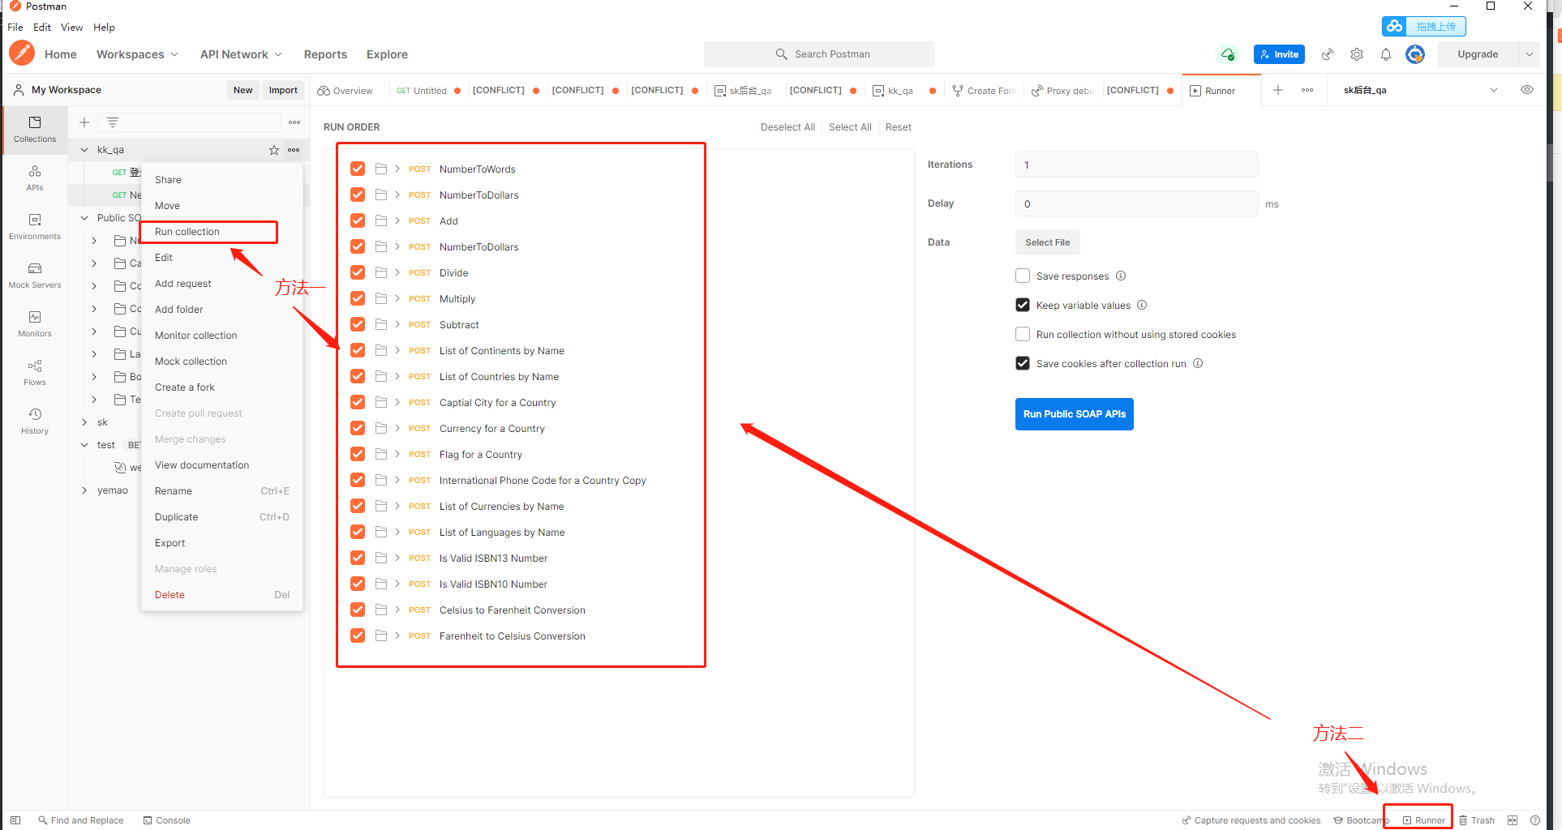Open tab bar more options icon

tap(1307, 90)
